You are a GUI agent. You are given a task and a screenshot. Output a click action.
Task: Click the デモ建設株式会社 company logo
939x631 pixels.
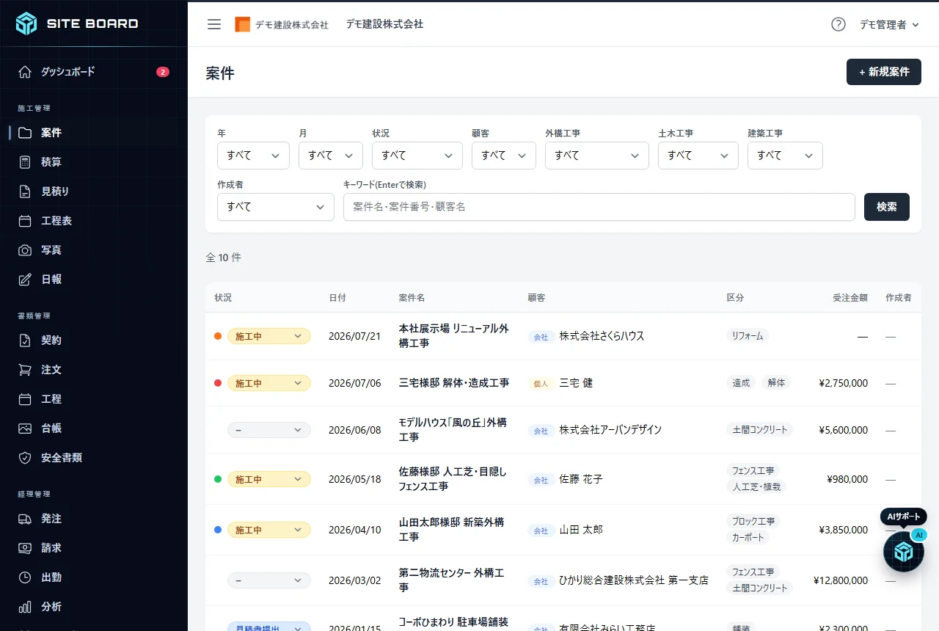coord(282,24)
